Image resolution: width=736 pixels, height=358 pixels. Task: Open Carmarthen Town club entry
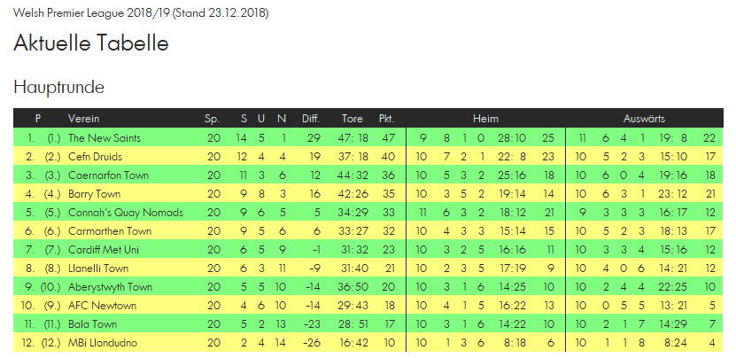pyautogui.click(x=110, y=231)
